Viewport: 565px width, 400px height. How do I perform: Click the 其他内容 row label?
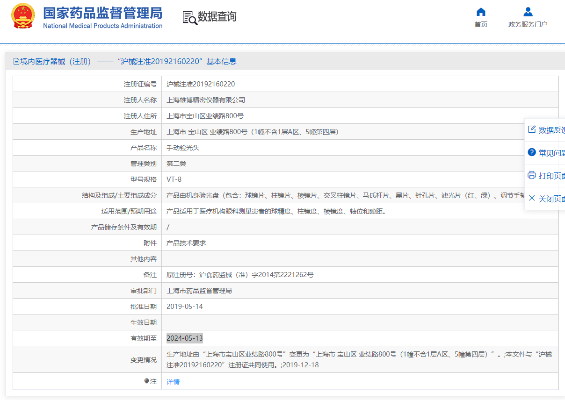[144, 259]
